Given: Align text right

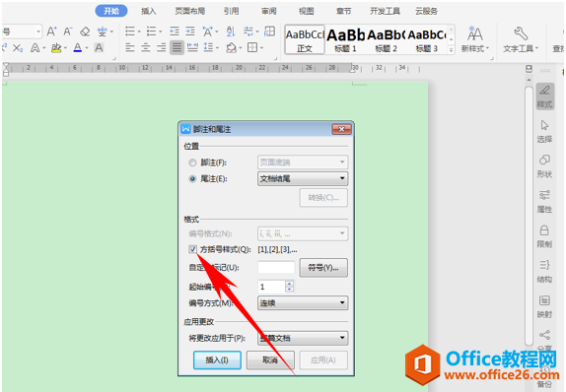Looking at the screenshot, I should 162,47.
